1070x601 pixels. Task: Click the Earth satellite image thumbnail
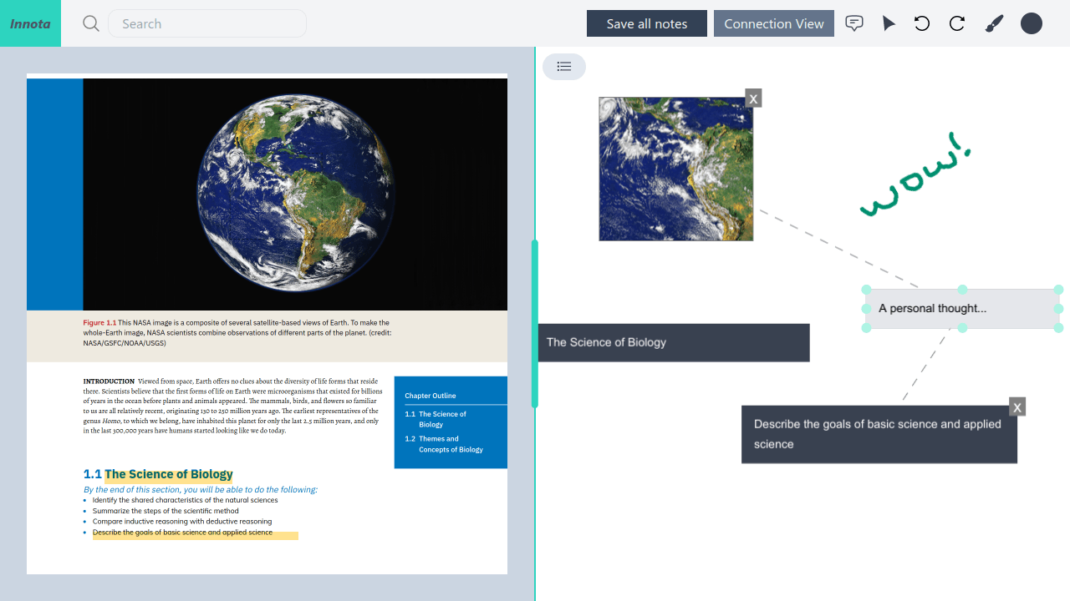coord(675,168)
